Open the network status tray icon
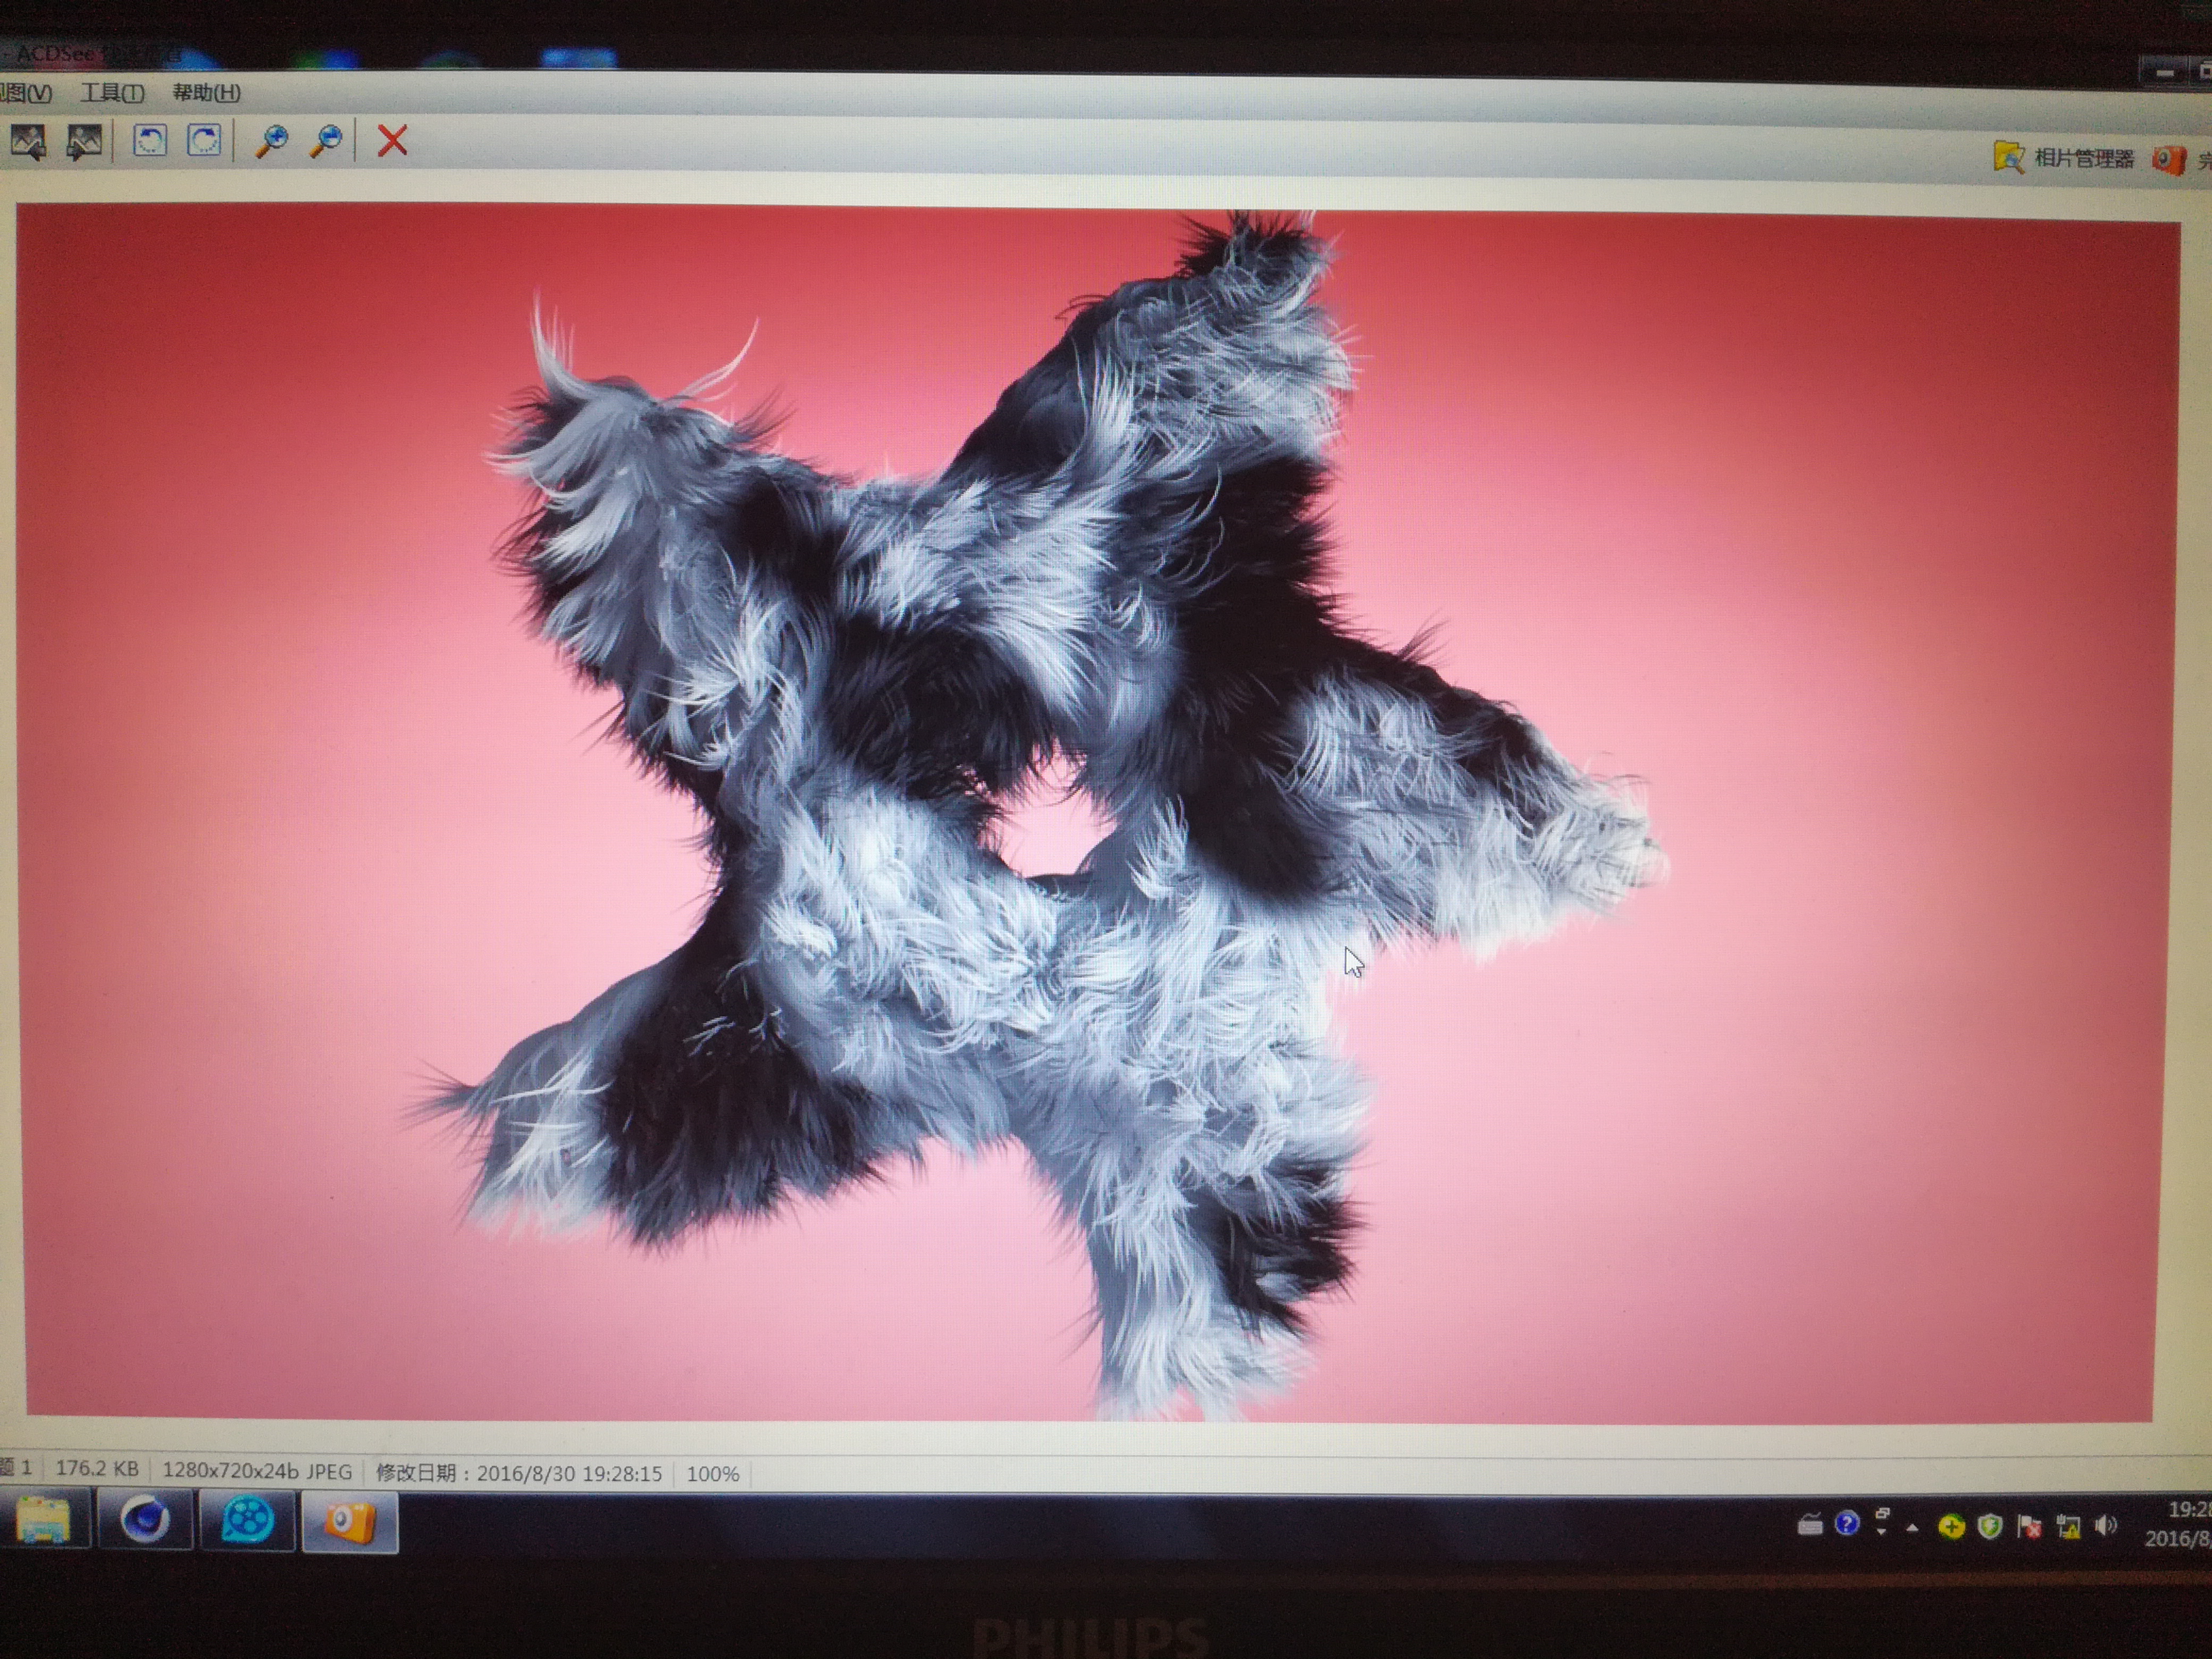This screenshot has height=1659, width=2212. tap(2068, 1527)
